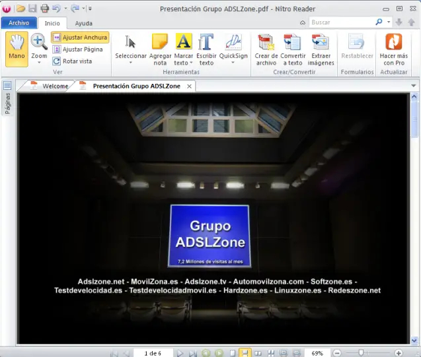Toggle Ajustar Página fit page
This screenshot has height=357, width=421.
click(77, 49)
